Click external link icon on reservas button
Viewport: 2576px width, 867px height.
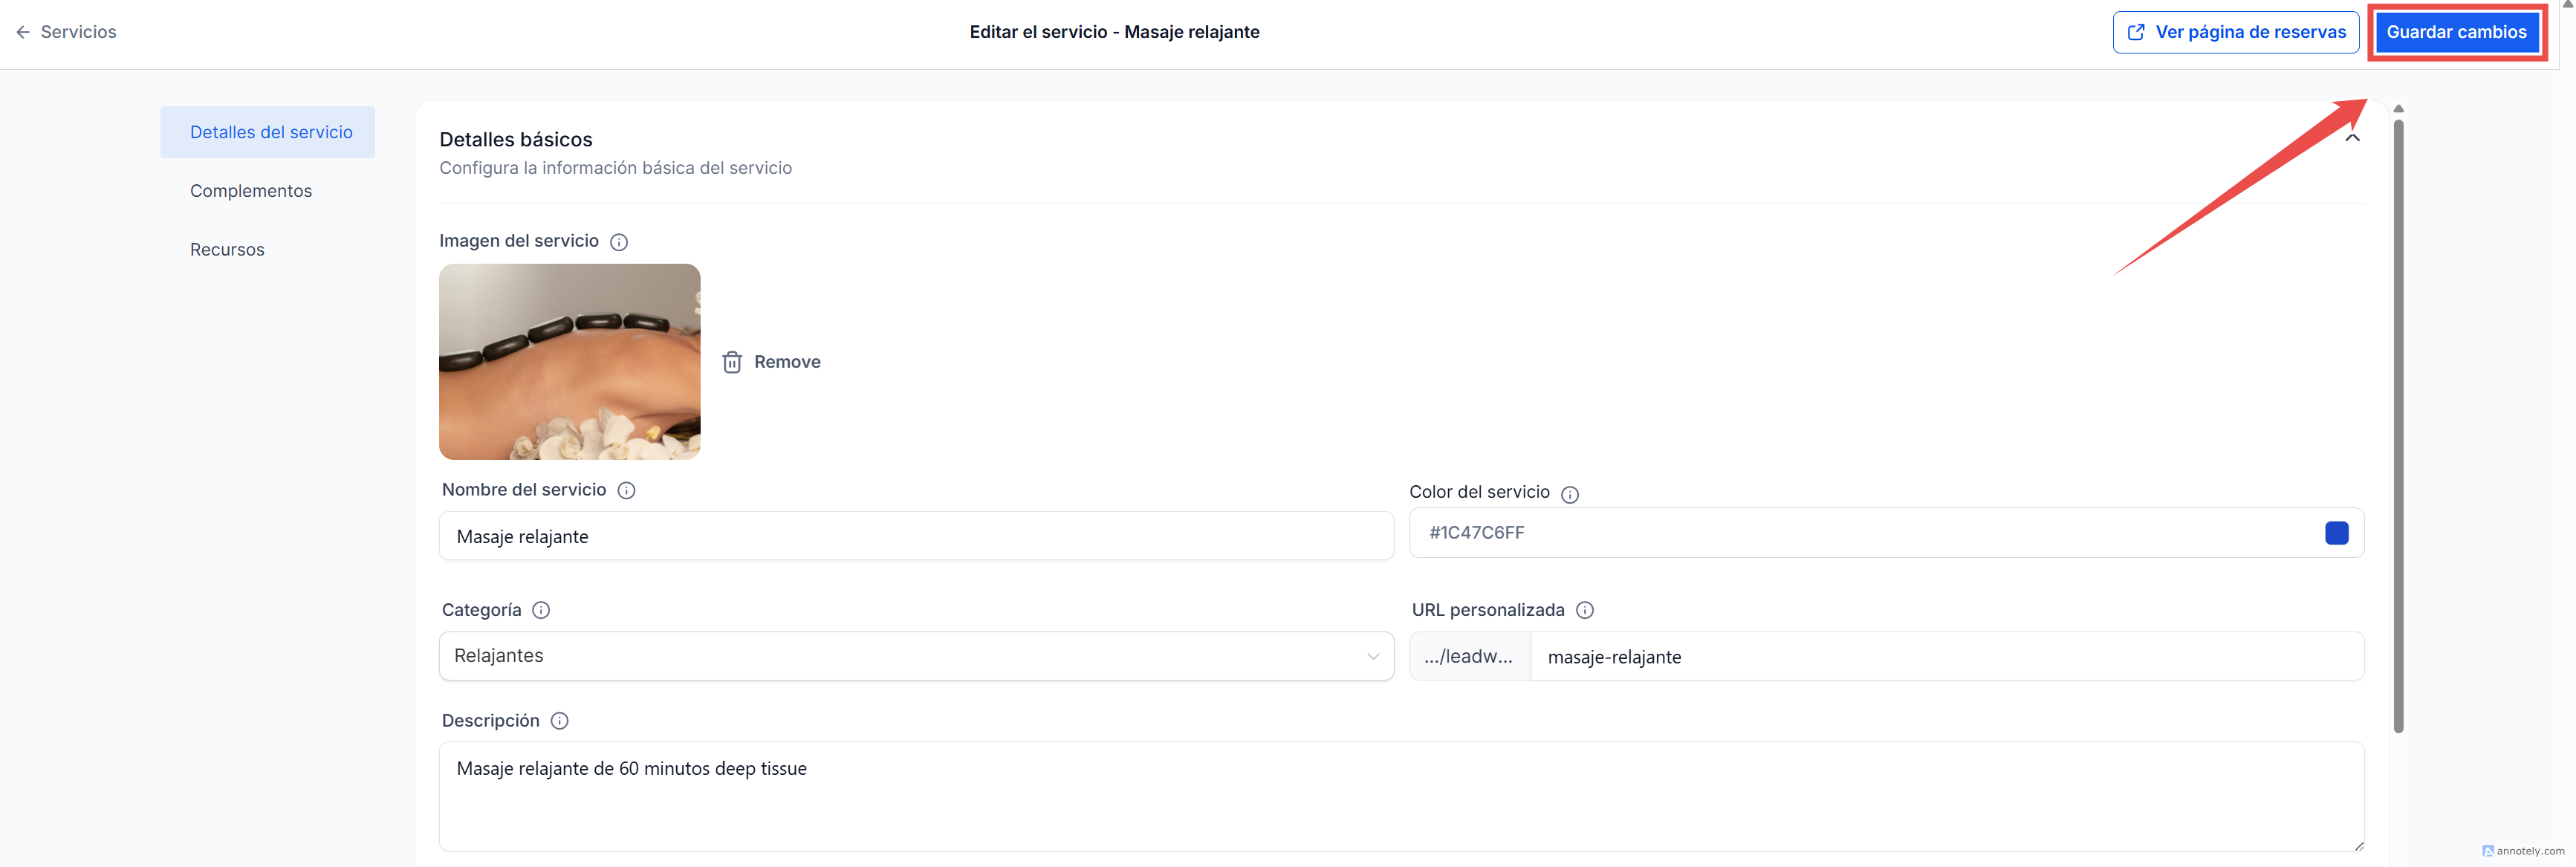click(2136, 32)
